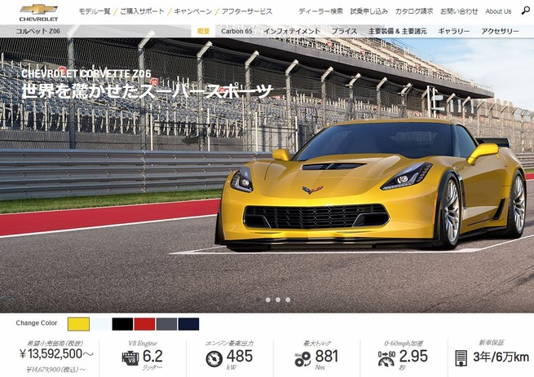Click the ¥13,592,500 price text
This screenshot has height=377, width=534.
56,354
